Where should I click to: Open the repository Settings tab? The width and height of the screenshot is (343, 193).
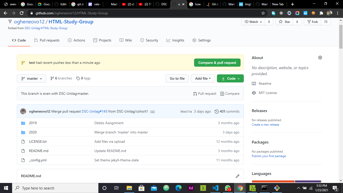[x=201, y=40]
